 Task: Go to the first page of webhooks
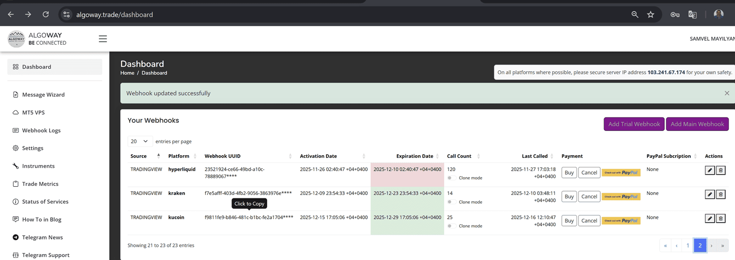(x=665, y=245)
